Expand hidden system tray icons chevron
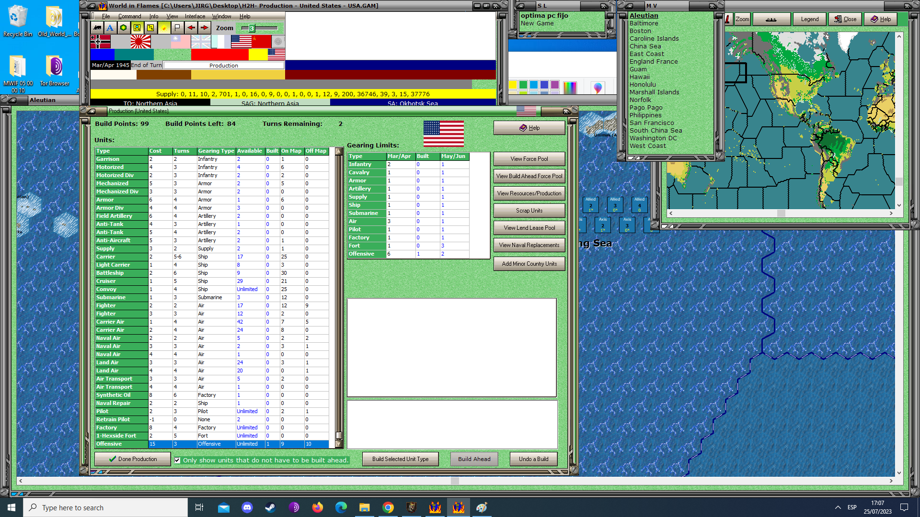This screenshot has height=517, width=920. tap(838, 507)
